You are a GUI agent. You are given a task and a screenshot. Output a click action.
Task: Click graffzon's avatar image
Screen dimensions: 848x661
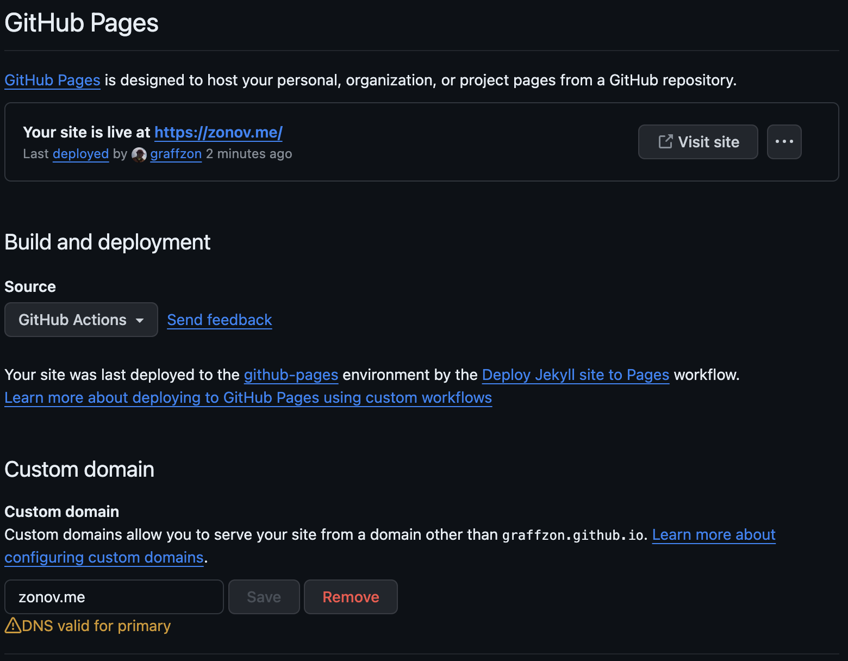(139, 155)
